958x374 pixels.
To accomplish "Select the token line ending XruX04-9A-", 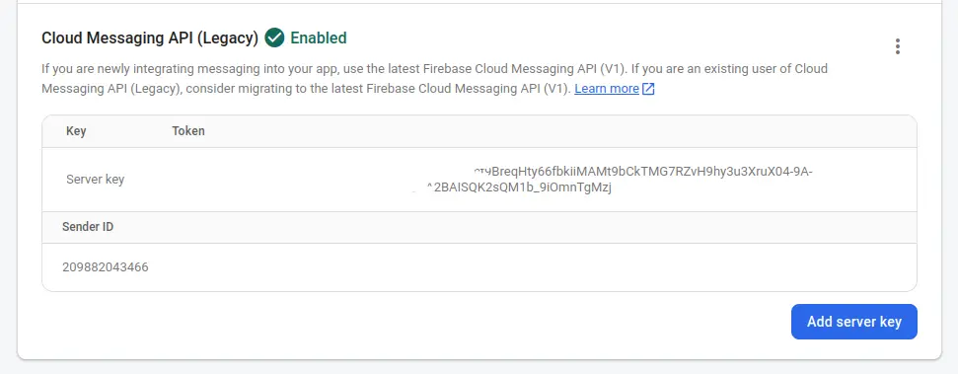I will [x=643, y=172].
